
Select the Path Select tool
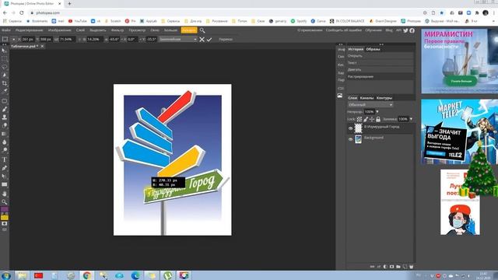pyautogui.click(x=5, y=177)
